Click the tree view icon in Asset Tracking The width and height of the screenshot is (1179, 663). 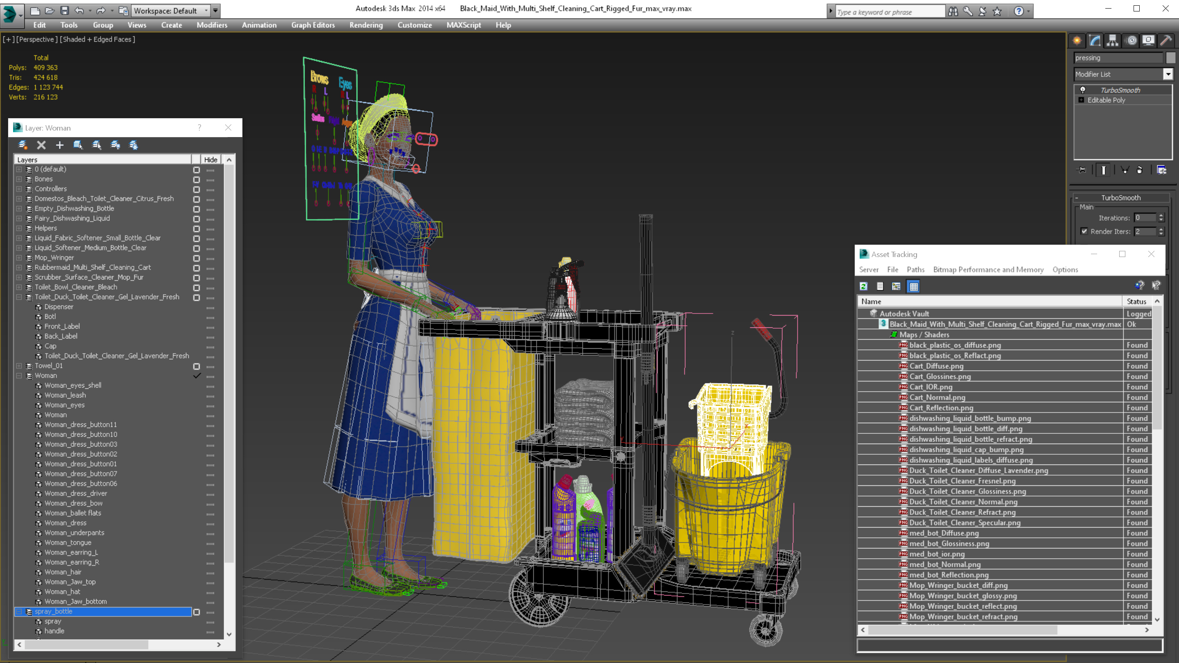896,286
